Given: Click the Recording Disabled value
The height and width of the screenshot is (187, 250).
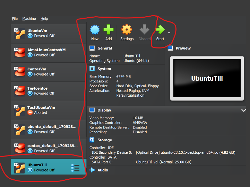Looking at the screenshot, I should pyautogui.click(x=140, y=132).
